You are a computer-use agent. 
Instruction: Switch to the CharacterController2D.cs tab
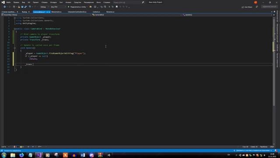(x=77, y=12)
